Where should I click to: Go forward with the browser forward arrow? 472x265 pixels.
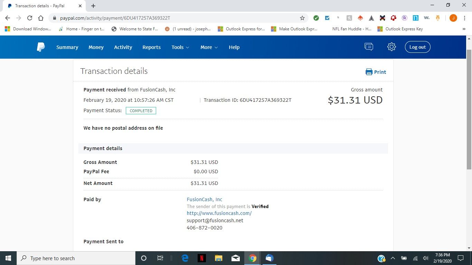click(19, 18)
